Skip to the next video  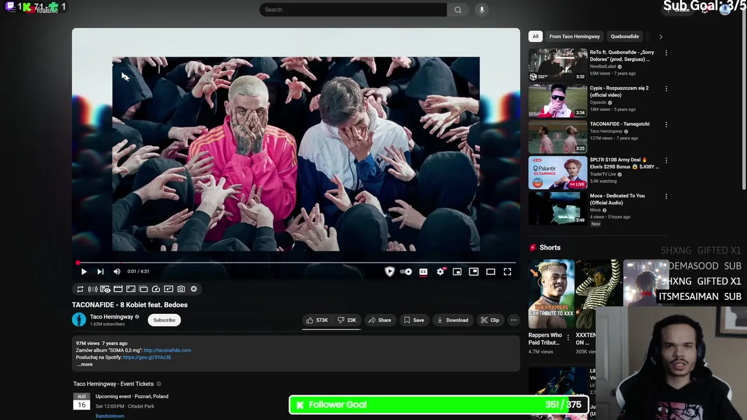click(100, 271)
